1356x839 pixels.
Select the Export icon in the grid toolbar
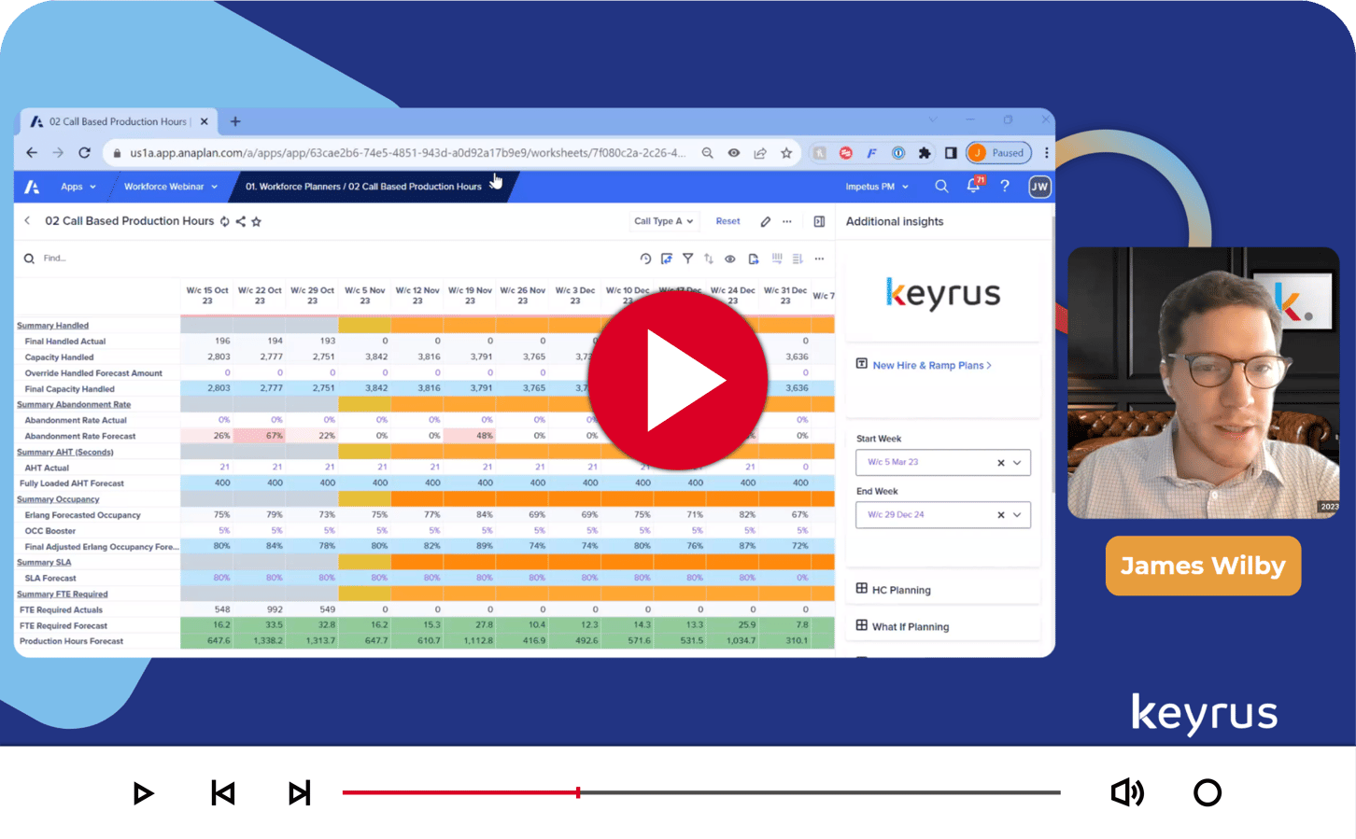click(752, 259)
